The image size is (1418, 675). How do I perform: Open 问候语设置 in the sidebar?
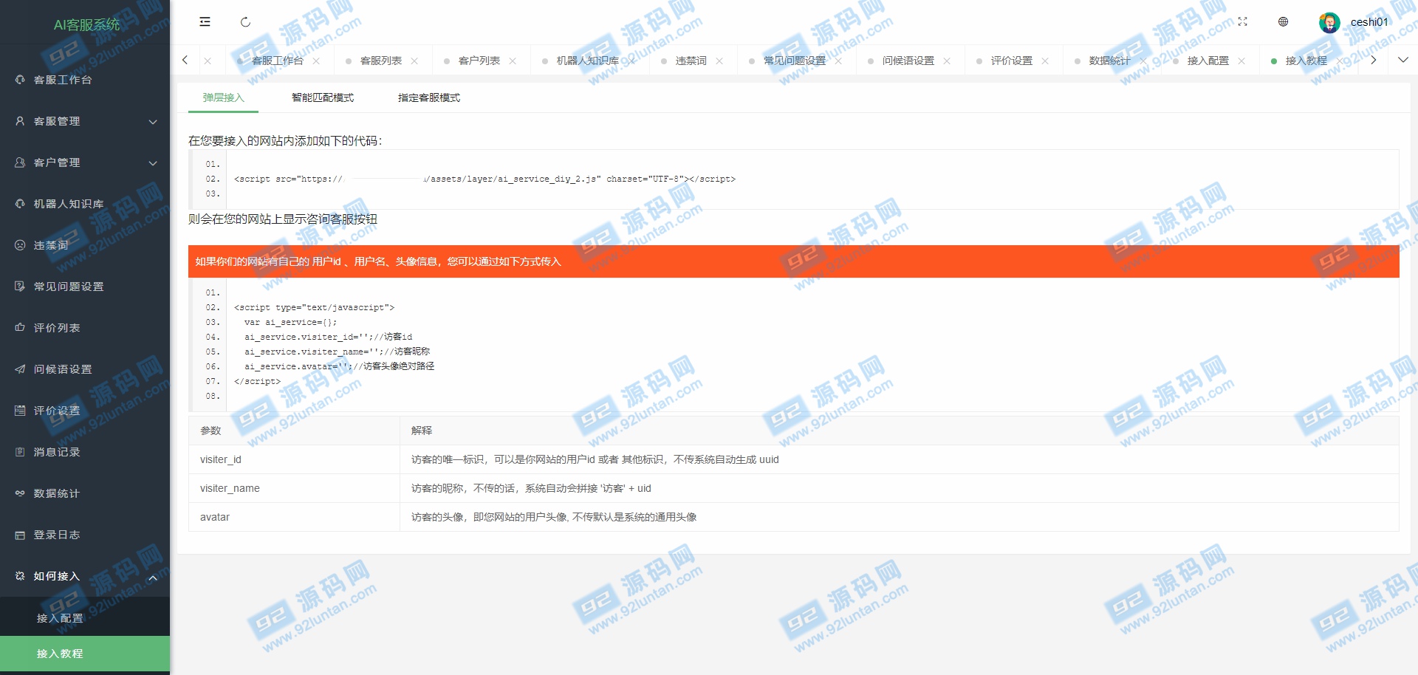coord(85,369)
